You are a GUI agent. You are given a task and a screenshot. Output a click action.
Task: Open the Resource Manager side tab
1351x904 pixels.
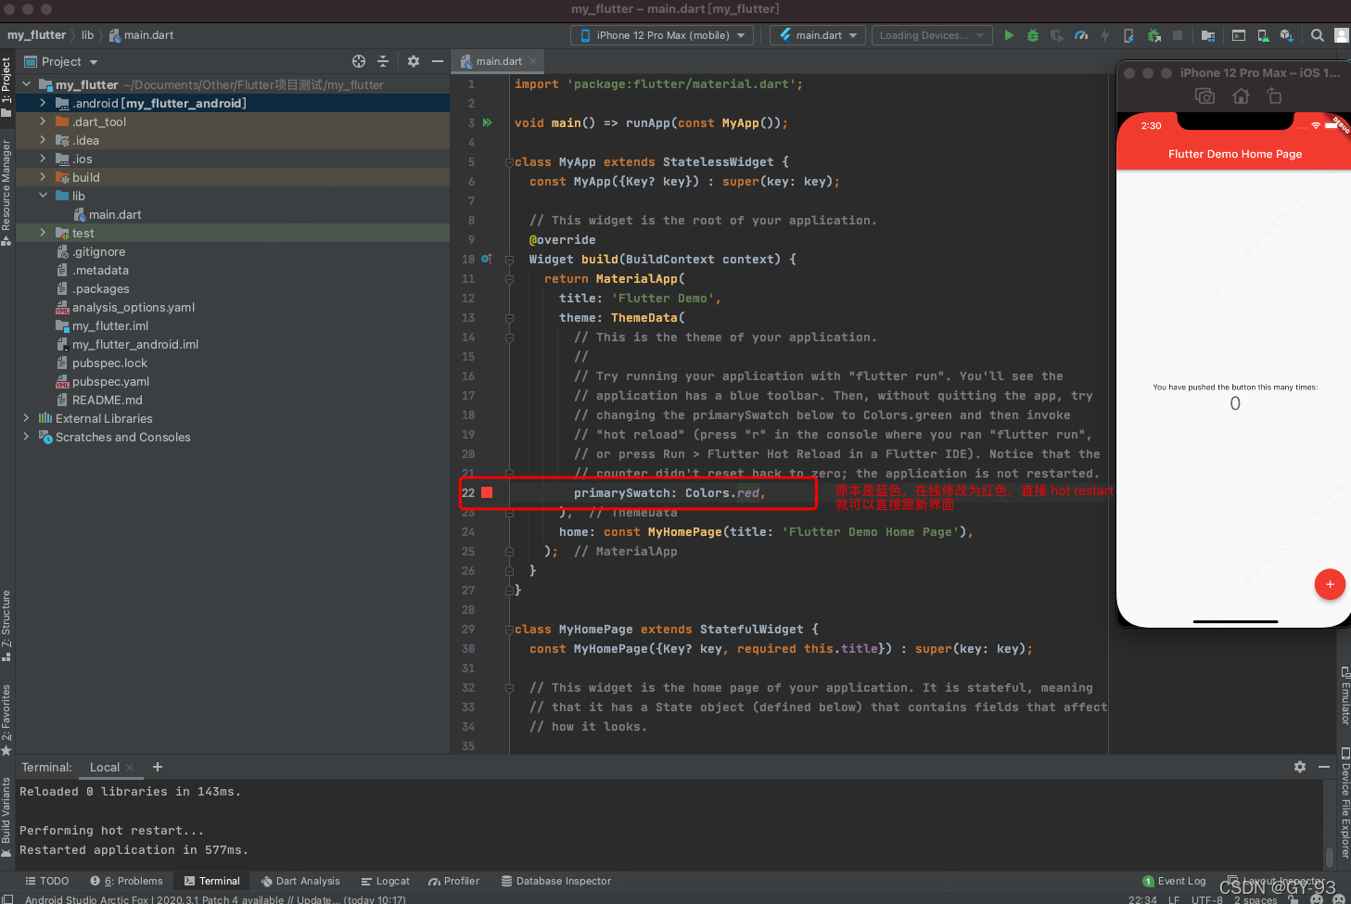pos(6,192)
